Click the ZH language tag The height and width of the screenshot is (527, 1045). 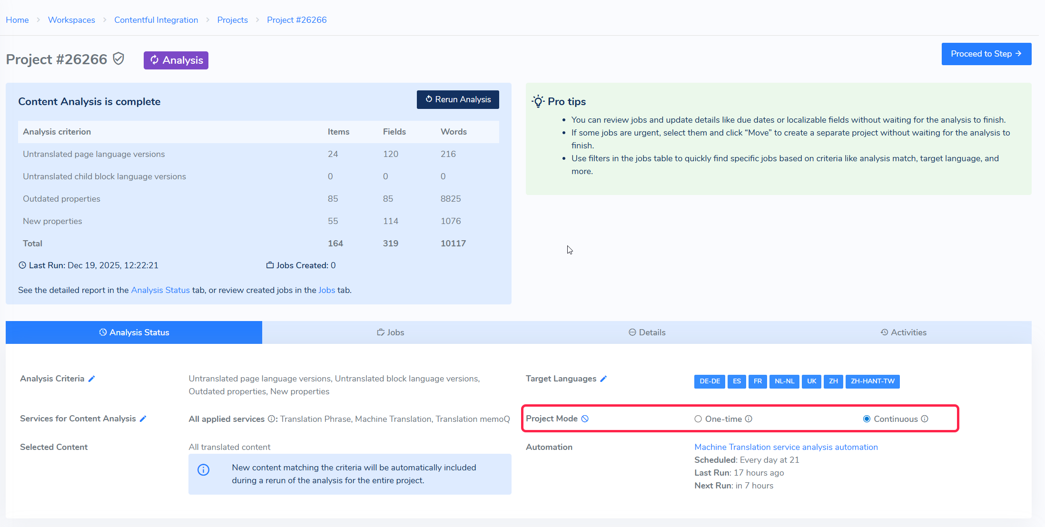(x=833, y=381)
